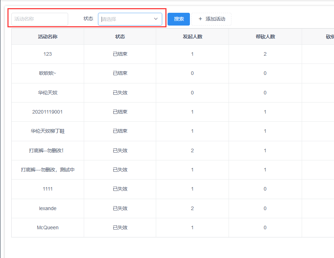Select the 砍砍砍~ activity row
Viewport: 334px width, 258px height.
[48, 73]
